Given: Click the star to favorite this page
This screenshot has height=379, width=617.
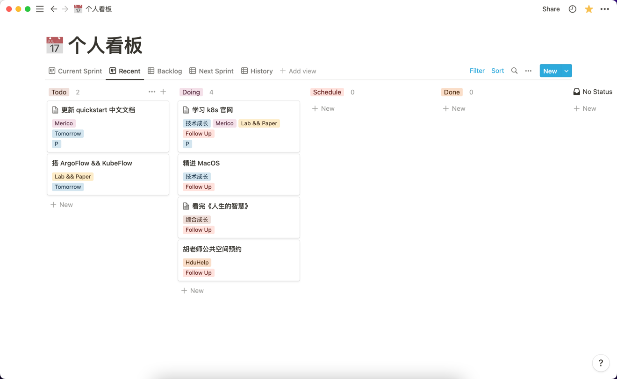Looking at the screenshot, I should tap(588, 9).
